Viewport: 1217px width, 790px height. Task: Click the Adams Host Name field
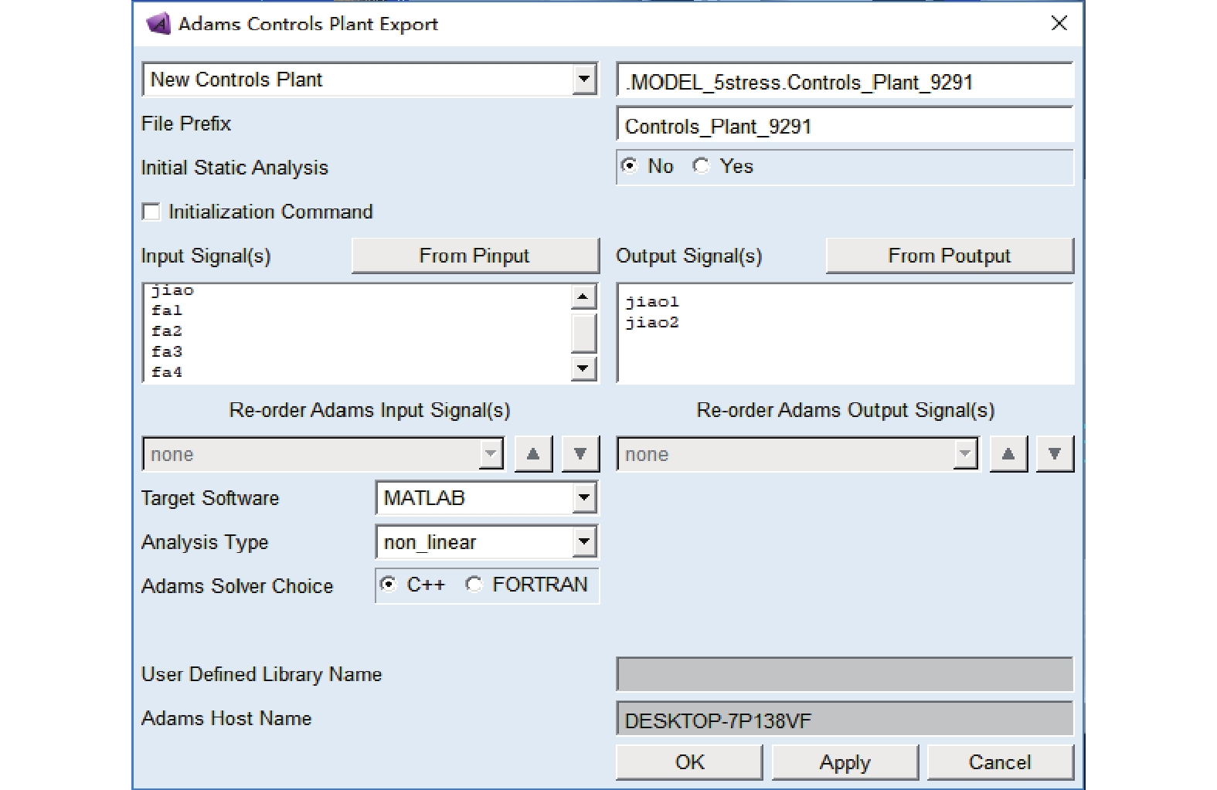845,719
